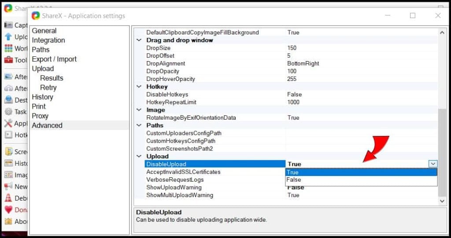Click the DisableHotkeys False value
The width and height of the screenshot is (451, 238).
click(x=295, y=94)
